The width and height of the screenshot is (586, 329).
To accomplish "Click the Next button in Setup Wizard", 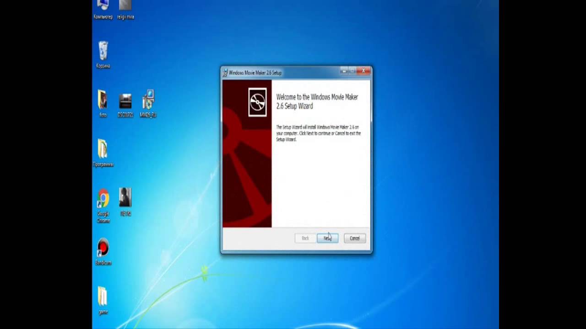I will (327, 238).
